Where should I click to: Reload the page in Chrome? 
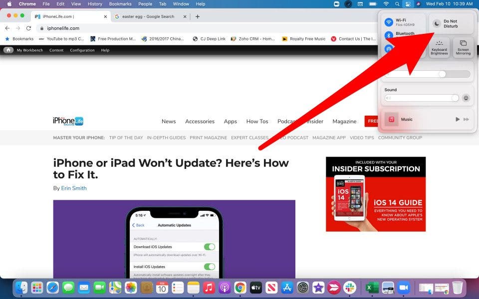pos(28,28)
